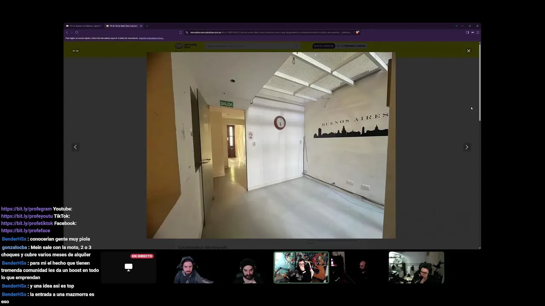Open the https://bit.ly/profeyoutu link
This screenshot has height=306, width=545.
tap(26, 216)
